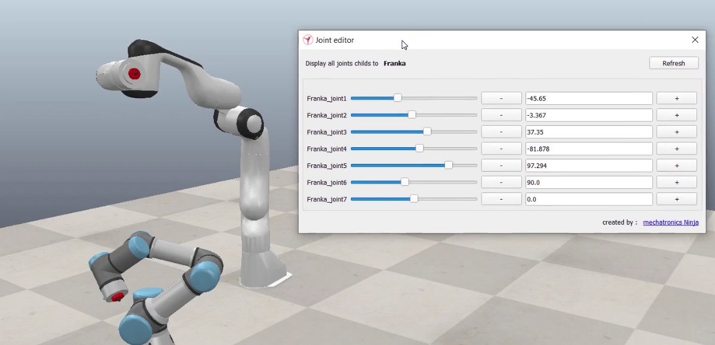Viewport: 715px width, 345px height.
Task: Select the Franka_joint4 value field showing -81.878
Action: pos(589,148)
